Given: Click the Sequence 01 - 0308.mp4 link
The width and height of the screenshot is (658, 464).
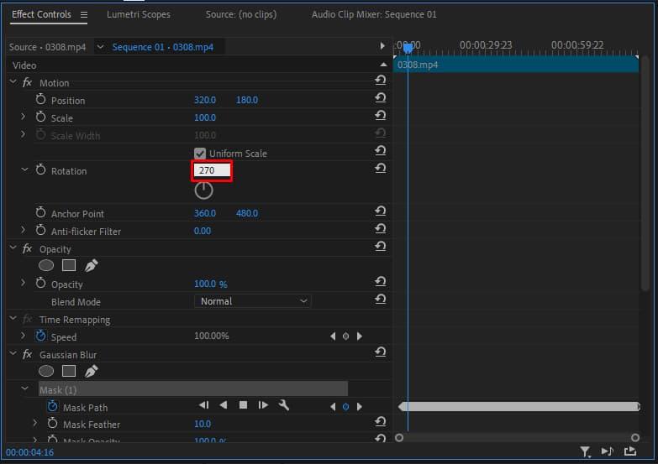Looking at the screenshot, I should point(162,47).
